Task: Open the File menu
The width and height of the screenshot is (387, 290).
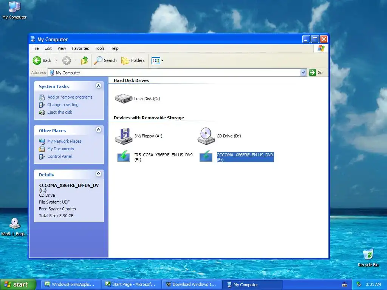Action: pyautogui.click(x=36, y=48)
